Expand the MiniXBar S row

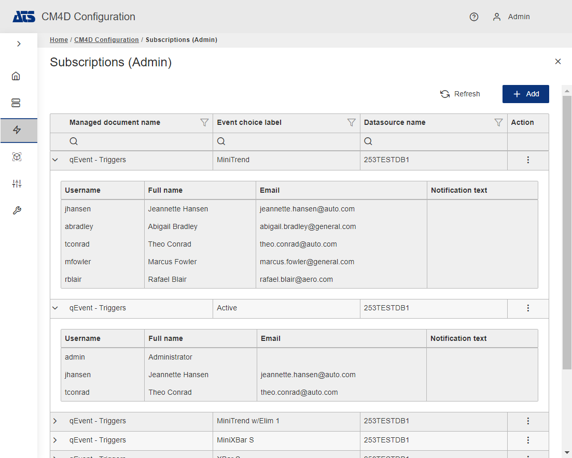pyautogui.click(x=55, y=440)
